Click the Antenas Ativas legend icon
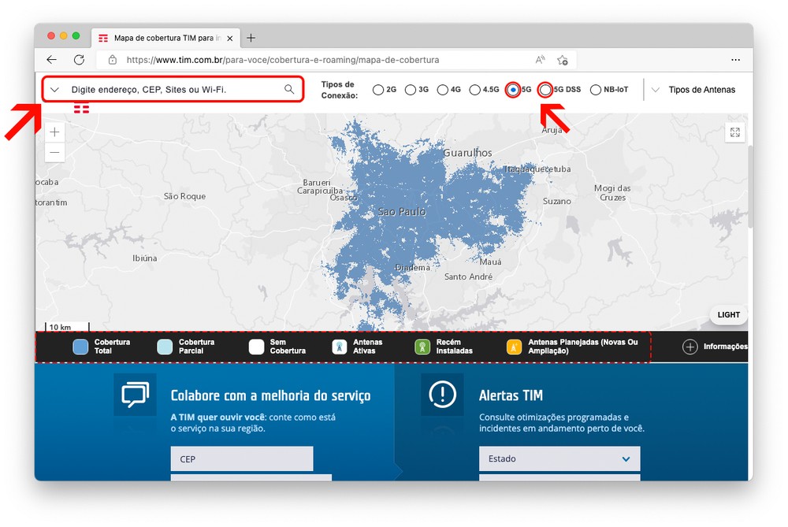 (340, 347)
